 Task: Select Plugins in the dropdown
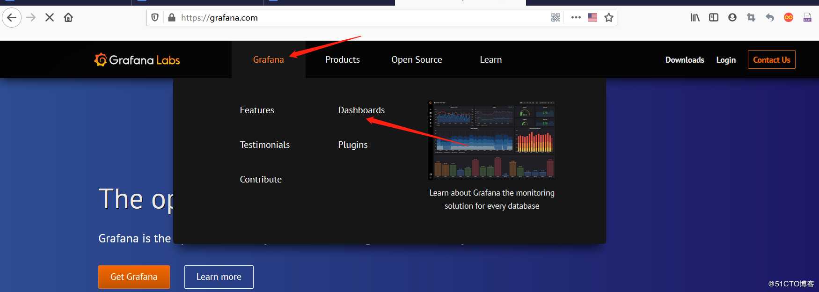(x=353, y=145)
